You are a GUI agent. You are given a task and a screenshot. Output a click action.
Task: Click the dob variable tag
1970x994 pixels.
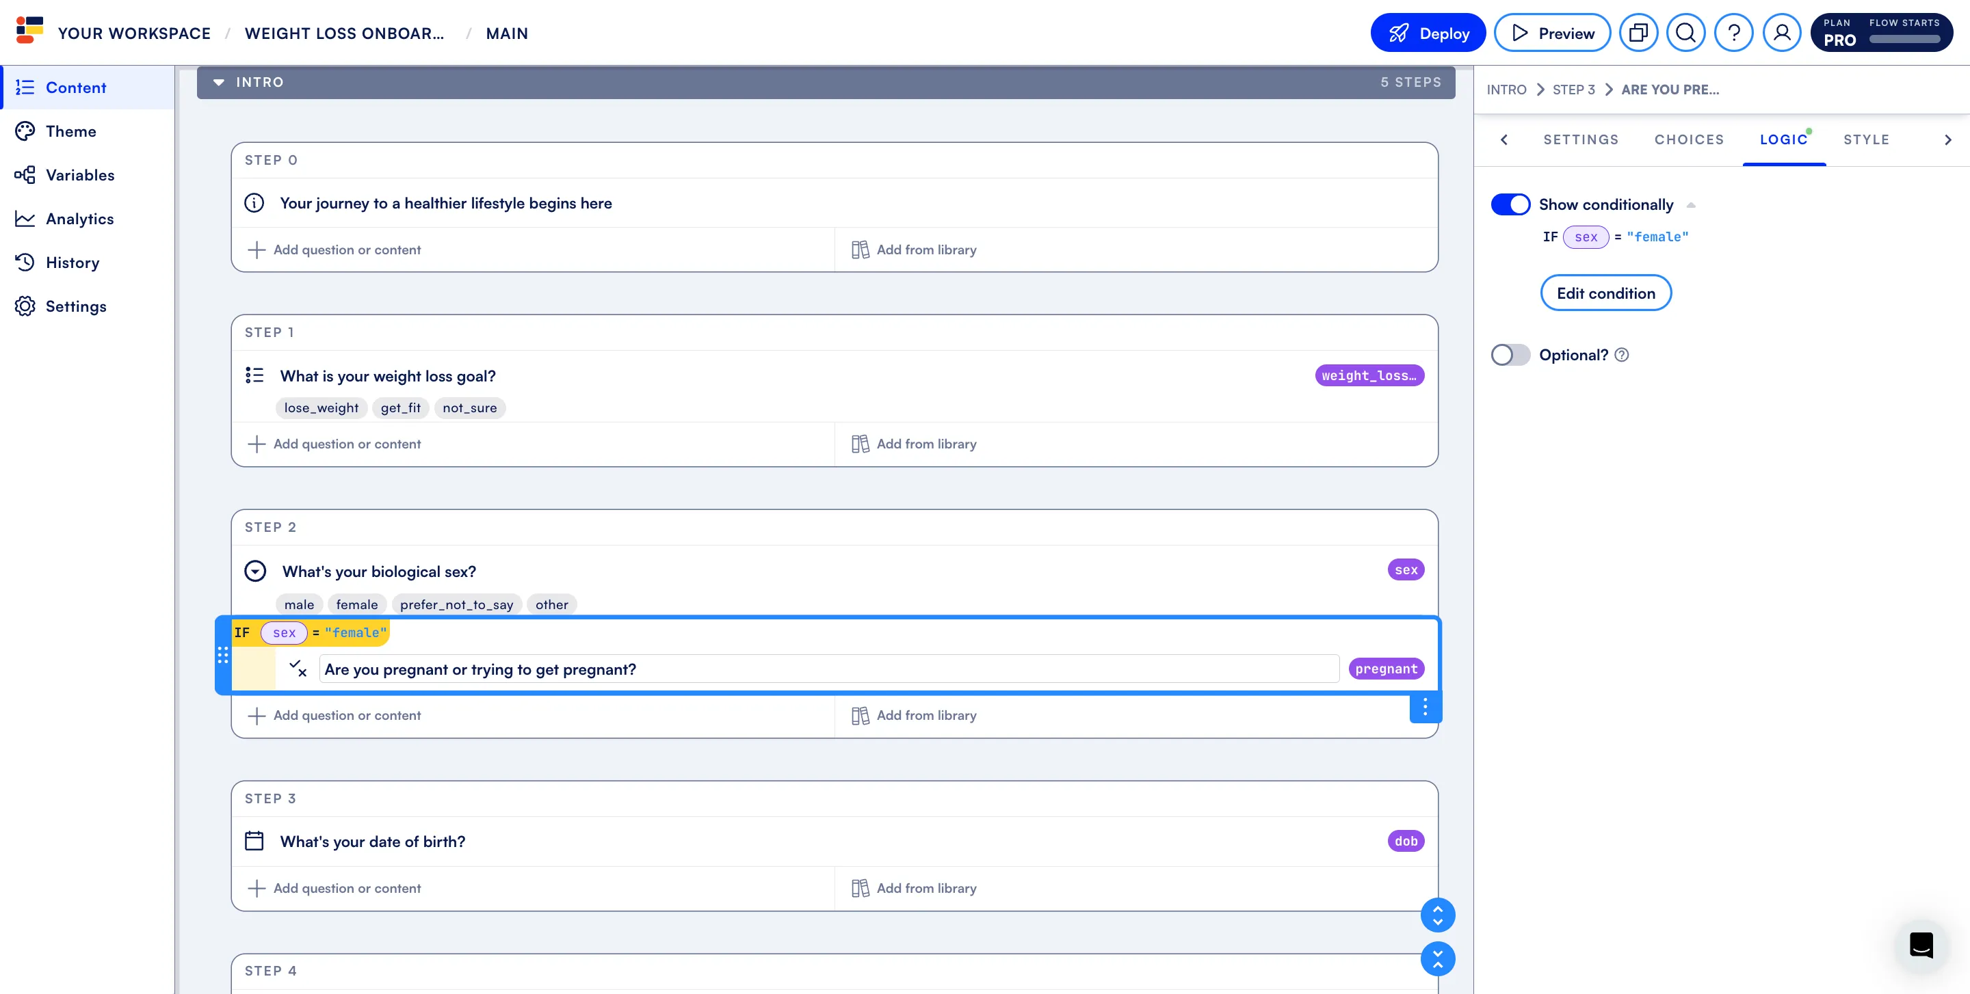coord(1406,840)
